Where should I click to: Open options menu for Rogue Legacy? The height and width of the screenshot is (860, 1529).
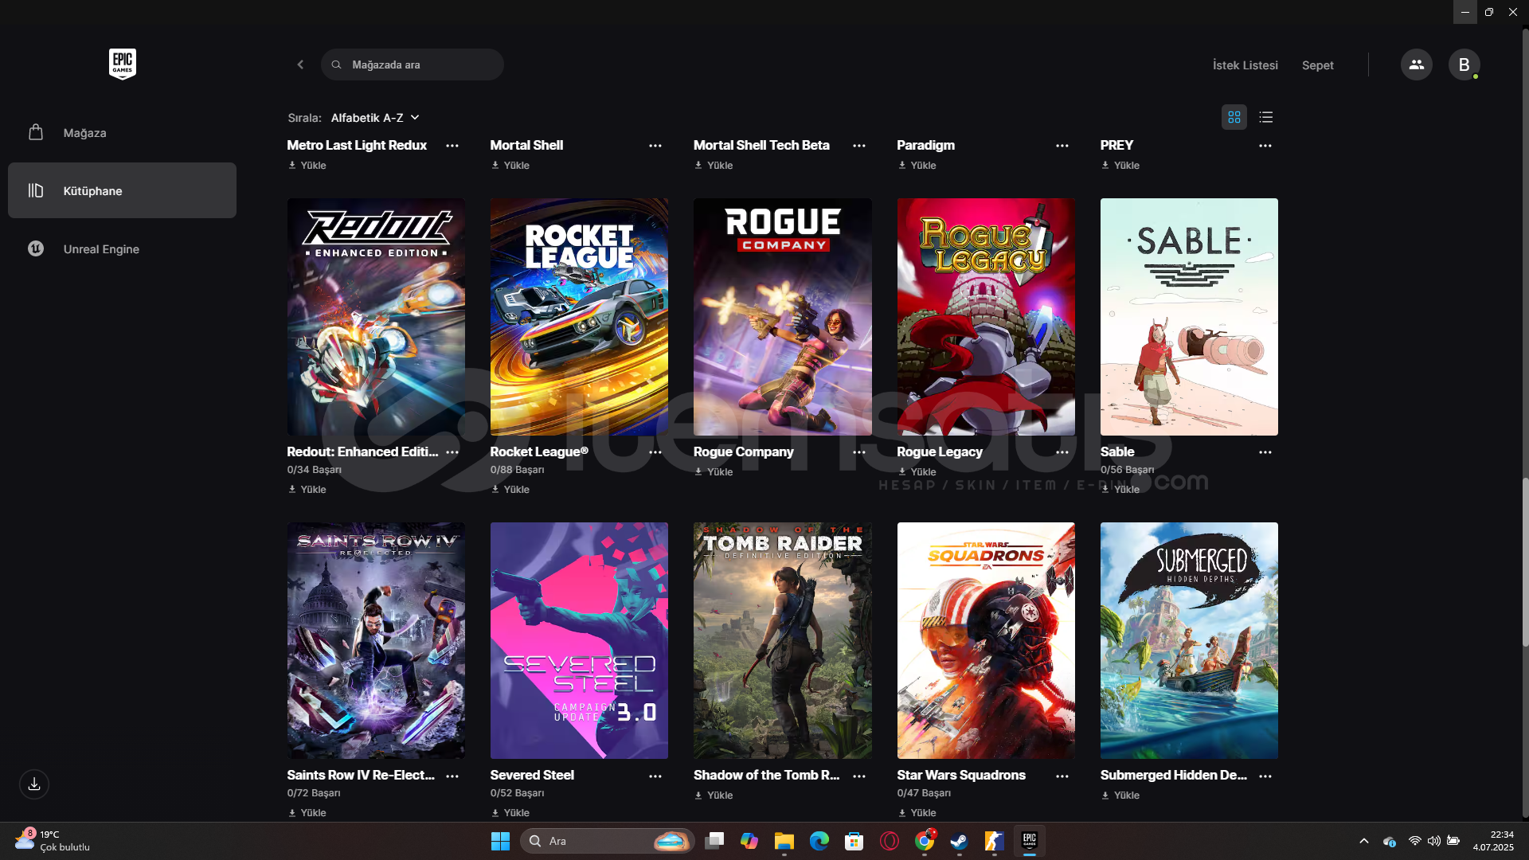[1062, 452]
